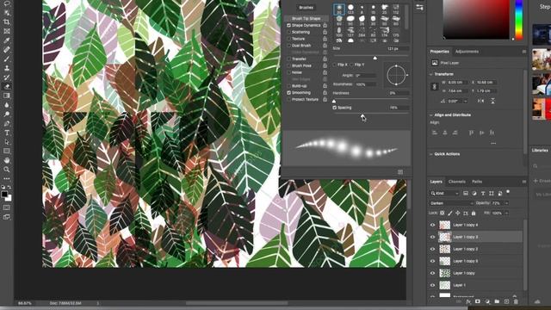Open the Opacity value dropdown

[x=506, y=203]
